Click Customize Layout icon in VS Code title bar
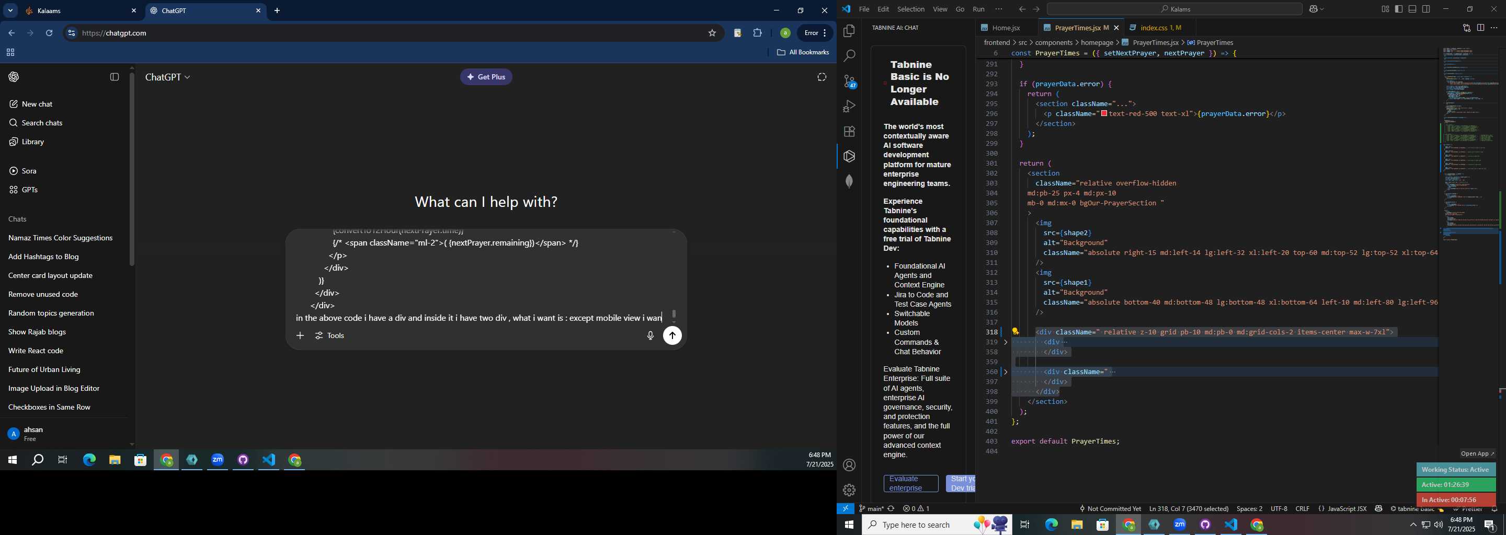Screen dimensions: 1506x535 (x=1385, y=9)
